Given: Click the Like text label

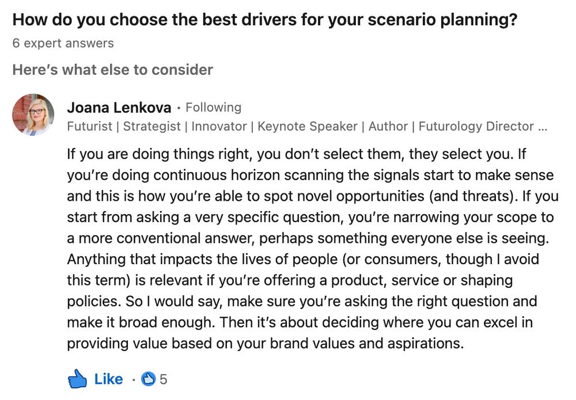Looking at the screenshot, I should (x=108, y=379).
